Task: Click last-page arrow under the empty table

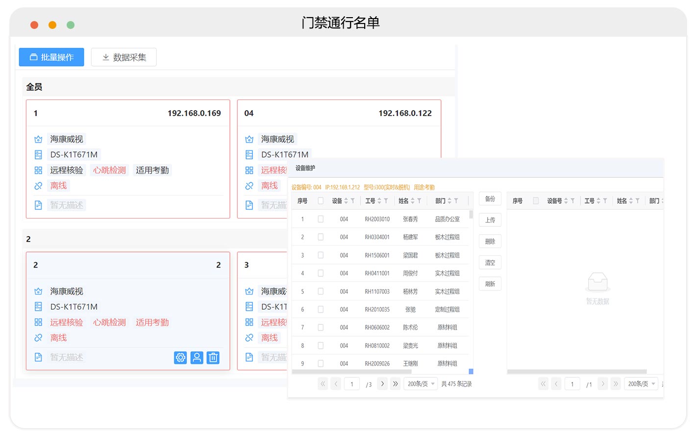Action: click(x=616, y=384)
